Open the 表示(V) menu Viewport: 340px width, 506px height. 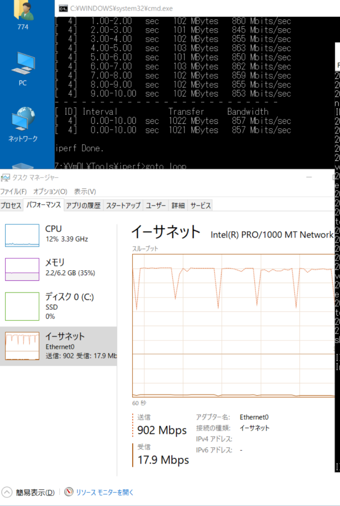pyautogui.click(x=85, y=192)
